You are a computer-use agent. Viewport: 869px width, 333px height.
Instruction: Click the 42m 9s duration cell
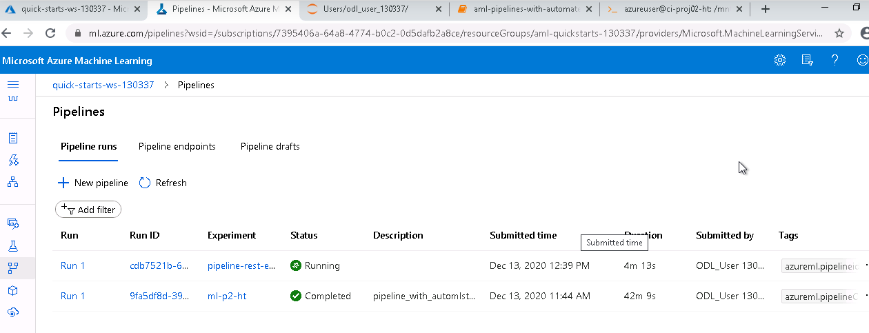tap(639, 296)
